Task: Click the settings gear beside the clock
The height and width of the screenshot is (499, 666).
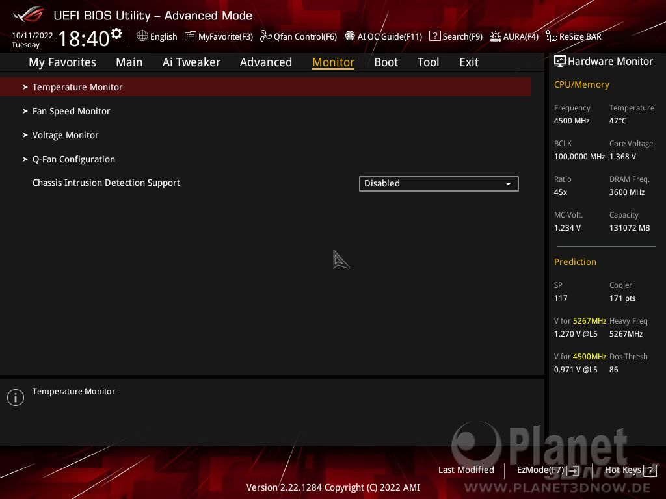Action: click(116, 34)
